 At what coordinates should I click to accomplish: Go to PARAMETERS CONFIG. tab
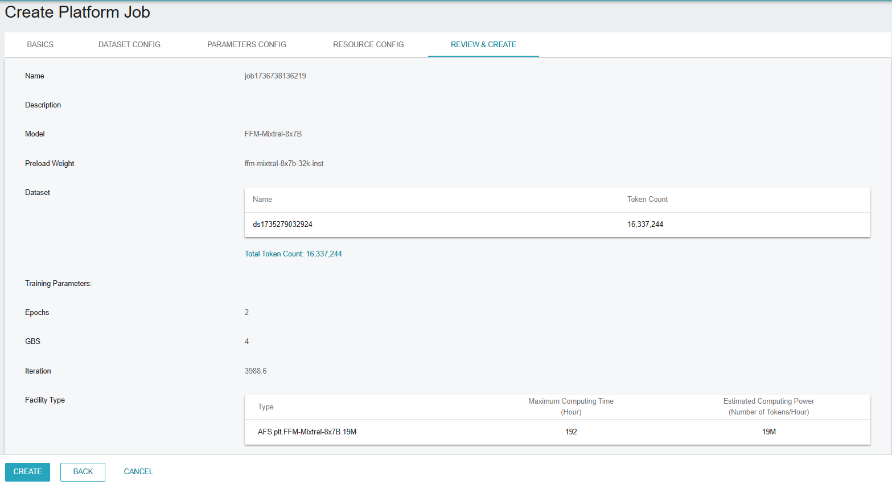248,44
